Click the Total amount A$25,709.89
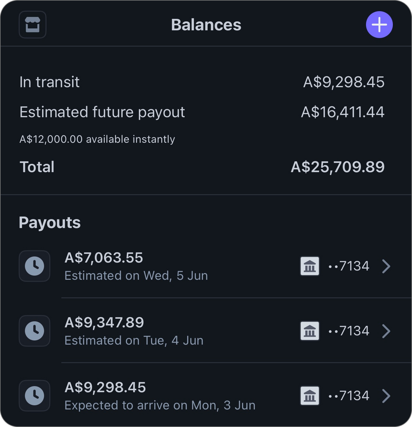The width and height of the screenshot is (412, 427). (x=337, y=167)
